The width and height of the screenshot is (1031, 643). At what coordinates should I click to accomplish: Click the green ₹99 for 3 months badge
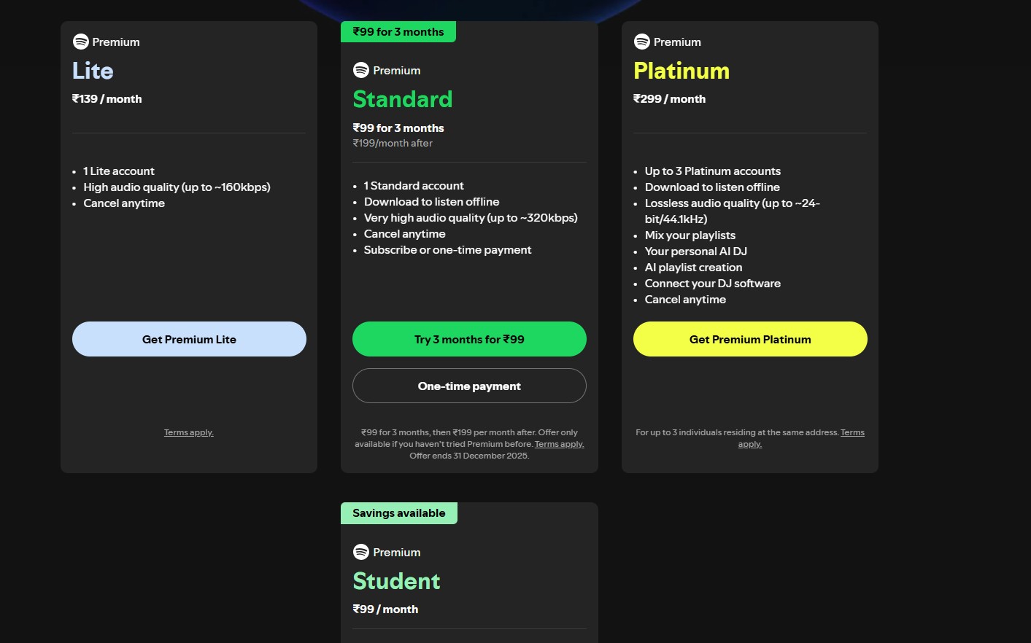[x=398, y=31]
